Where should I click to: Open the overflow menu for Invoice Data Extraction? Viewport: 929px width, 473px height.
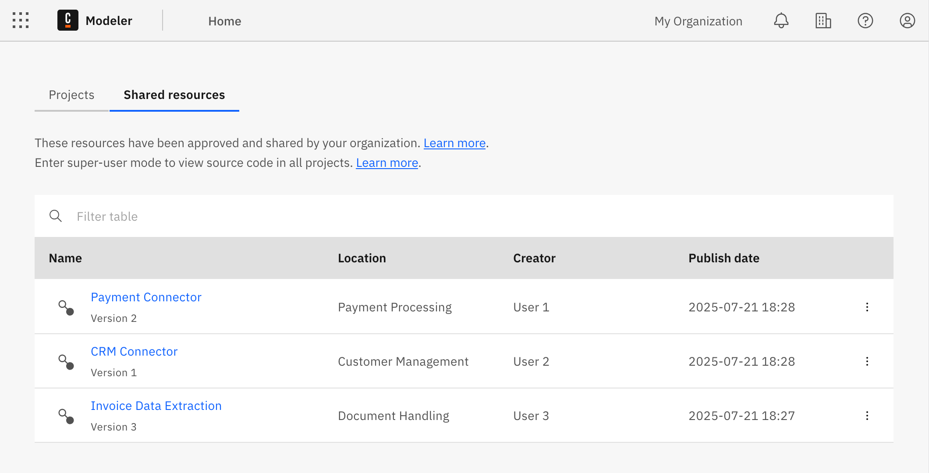(867, 416)
